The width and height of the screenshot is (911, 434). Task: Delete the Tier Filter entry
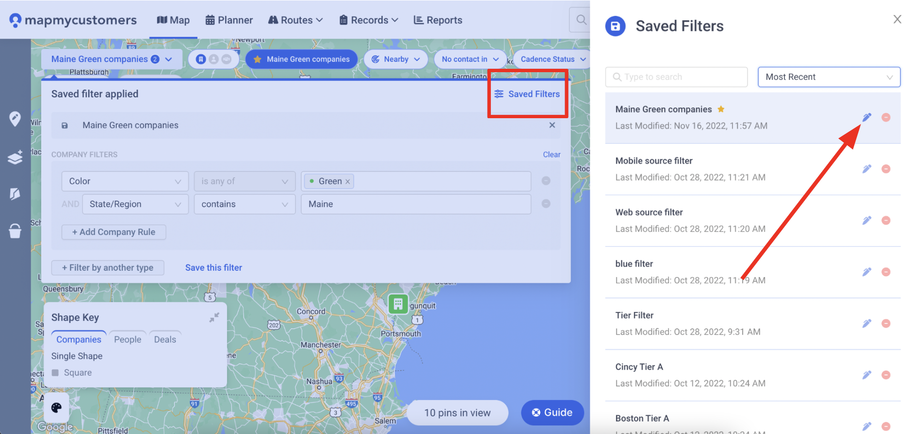point(886,323)
